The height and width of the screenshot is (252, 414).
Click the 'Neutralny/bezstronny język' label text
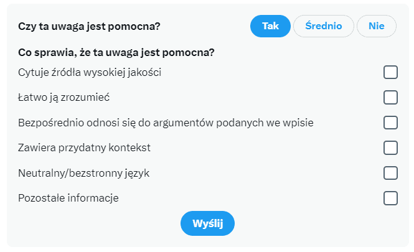83,174
